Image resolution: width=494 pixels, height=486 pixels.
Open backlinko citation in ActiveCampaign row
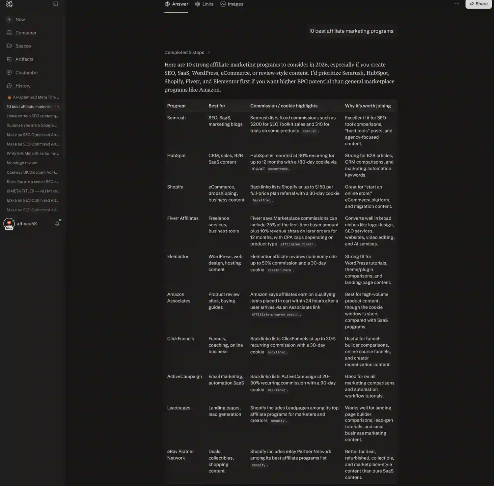(x=276, y=390)
